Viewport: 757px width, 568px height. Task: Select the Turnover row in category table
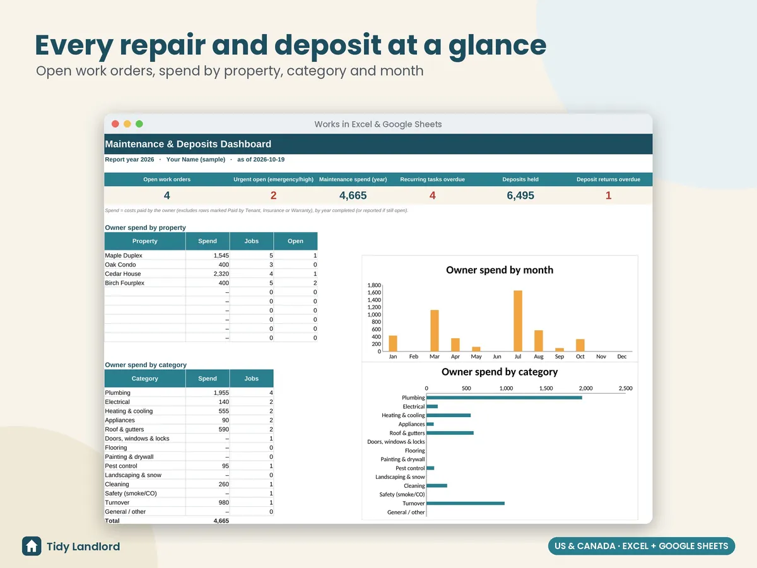pos(189,502)
